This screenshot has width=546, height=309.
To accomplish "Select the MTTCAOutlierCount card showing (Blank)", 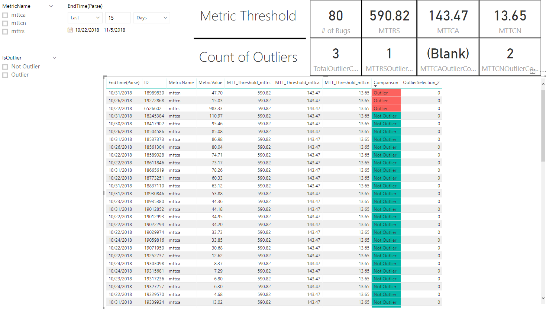I will point(448,57).
